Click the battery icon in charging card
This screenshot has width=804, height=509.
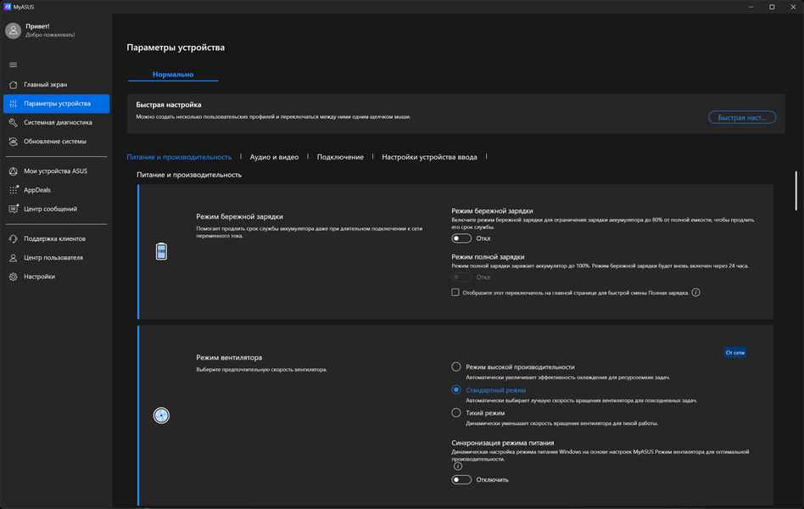[161, 251]
